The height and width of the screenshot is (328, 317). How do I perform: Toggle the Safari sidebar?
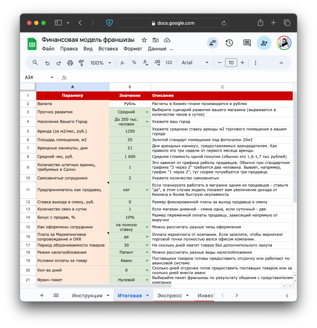pyautogui.click(x=58, y=22)
